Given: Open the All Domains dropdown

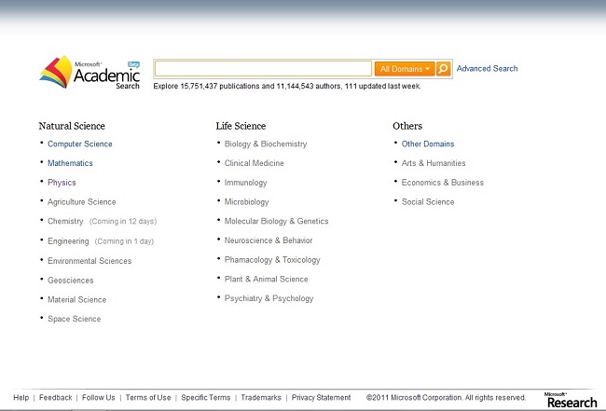Looking at the screenshot, I should (x=405, y=69).
